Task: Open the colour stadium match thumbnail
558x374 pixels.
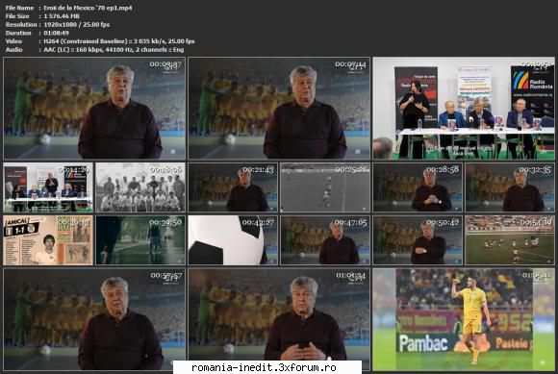Action: tap(510, 240)
